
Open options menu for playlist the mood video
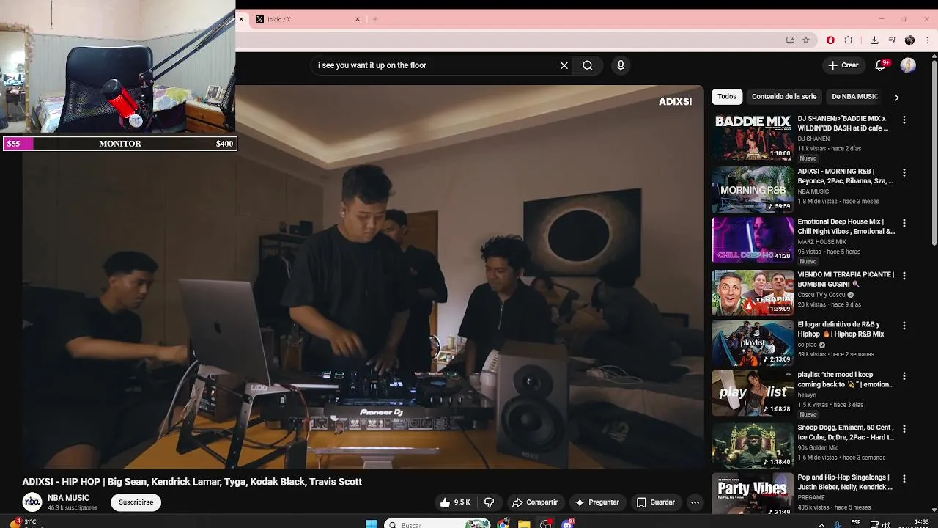(x=904, y=375)
